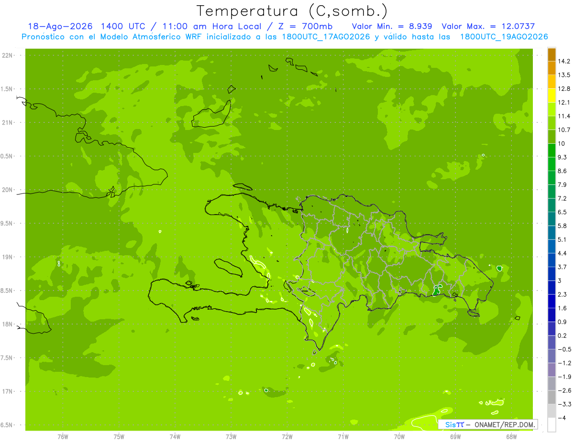Screen dimensions: 574x443
Task: Click the '19N' latitude axis label
Action: click(x=7, y=257)
